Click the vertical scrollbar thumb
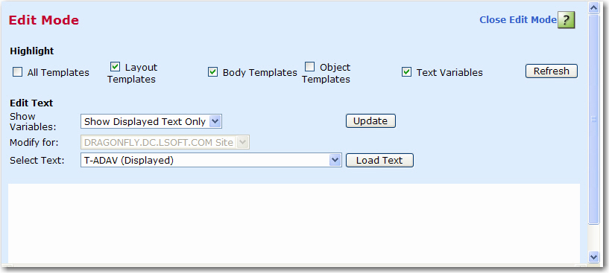 (593, 119)
